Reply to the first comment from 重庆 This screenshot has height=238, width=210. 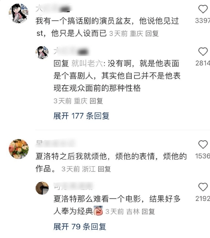(x=152, y=34)
